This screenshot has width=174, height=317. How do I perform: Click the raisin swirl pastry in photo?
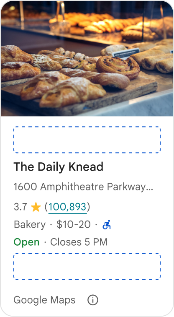(118, 68)
